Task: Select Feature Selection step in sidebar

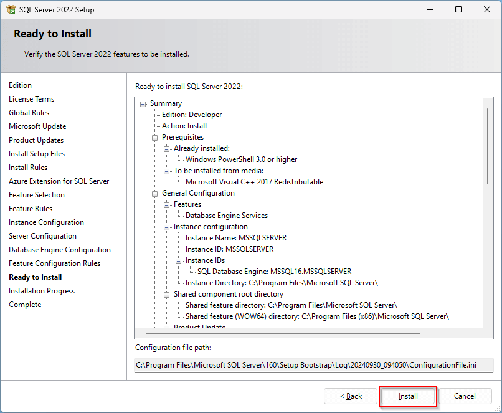Action: pos(37,195)
